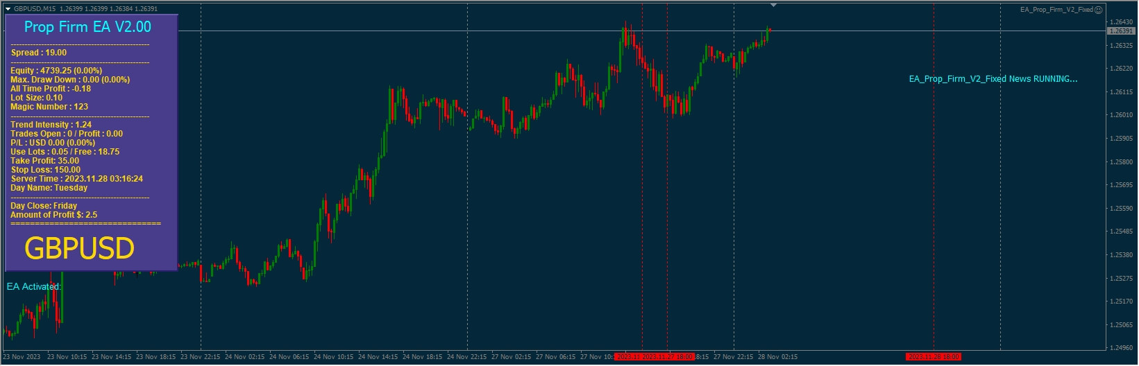Click the 1.26010 price axis value
The width and height of the screenshot is (1139, 366).
point(1121,115)
